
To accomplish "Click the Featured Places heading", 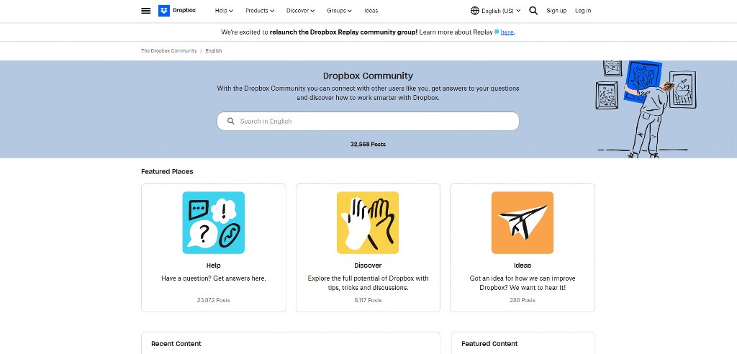I will [x=167, y=171].
